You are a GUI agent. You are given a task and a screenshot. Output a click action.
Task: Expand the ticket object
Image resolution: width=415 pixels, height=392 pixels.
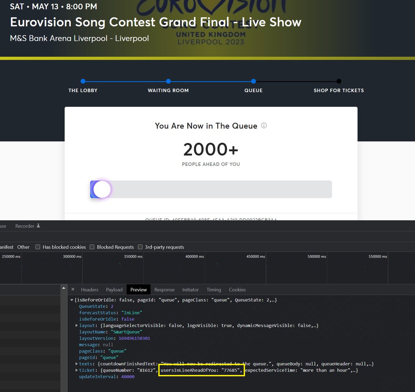tap(76, 370)
